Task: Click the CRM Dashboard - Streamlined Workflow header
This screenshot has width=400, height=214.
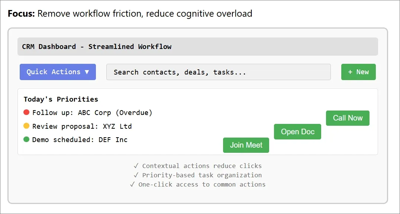Action: point(198,47)
